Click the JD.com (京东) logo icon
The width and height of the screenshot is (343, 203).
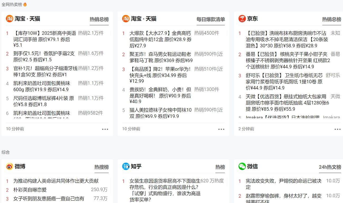tap(242, 19)
